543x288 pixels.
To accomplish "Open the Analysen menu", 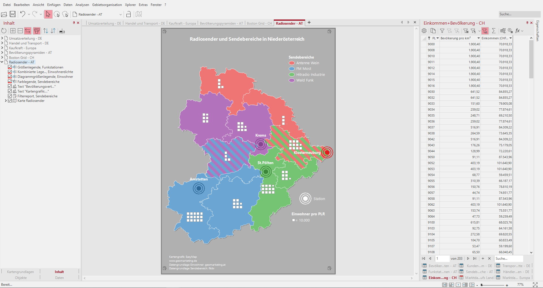I will click(82, 5).
